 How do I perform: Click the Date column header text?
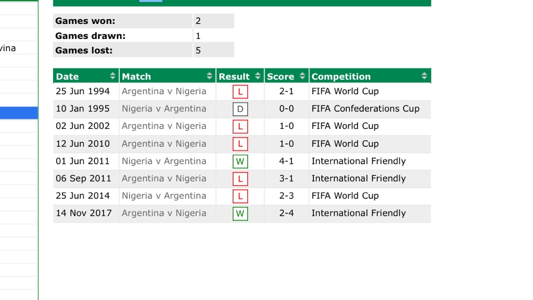(x=67, y=76)
